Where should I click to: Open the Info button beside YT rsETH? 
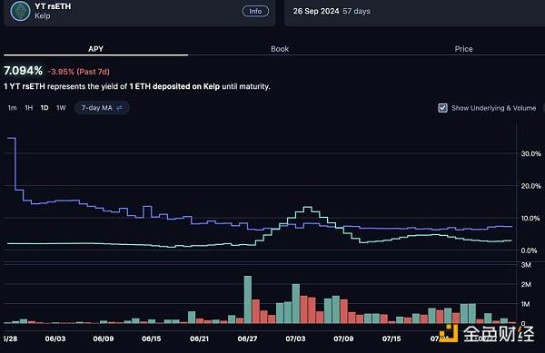point(255,11)
